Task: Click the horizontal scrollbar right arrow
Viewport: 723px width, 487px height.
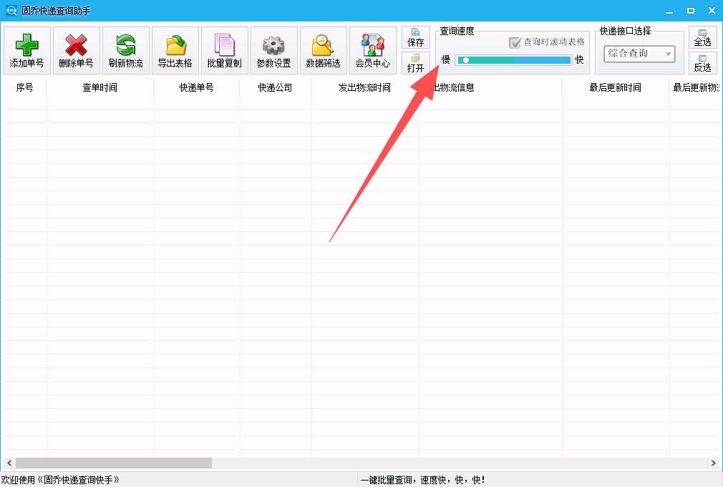Action: (x=713, y=463)
